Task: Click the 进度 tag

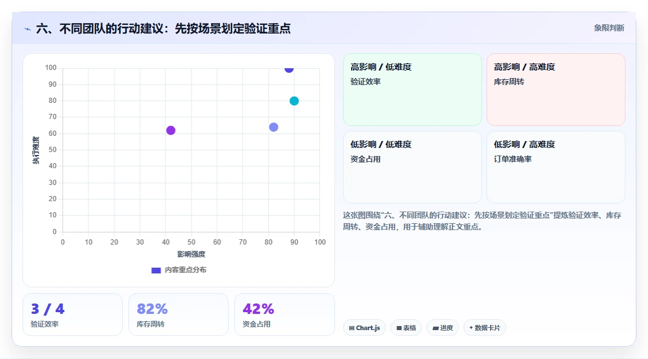Action: [x=443, y=328]
